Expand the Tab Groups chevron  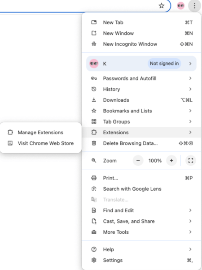pyautogui.click(x=190, y=122)
